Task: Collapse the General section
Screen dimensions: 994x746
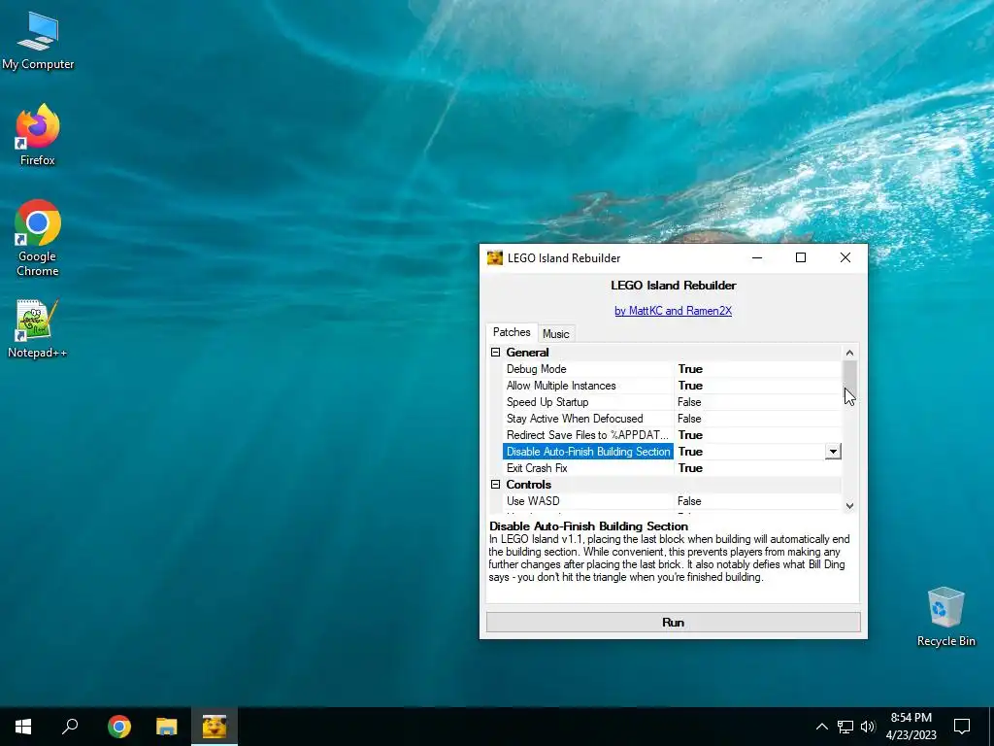Action: click(x=496, y=352)
